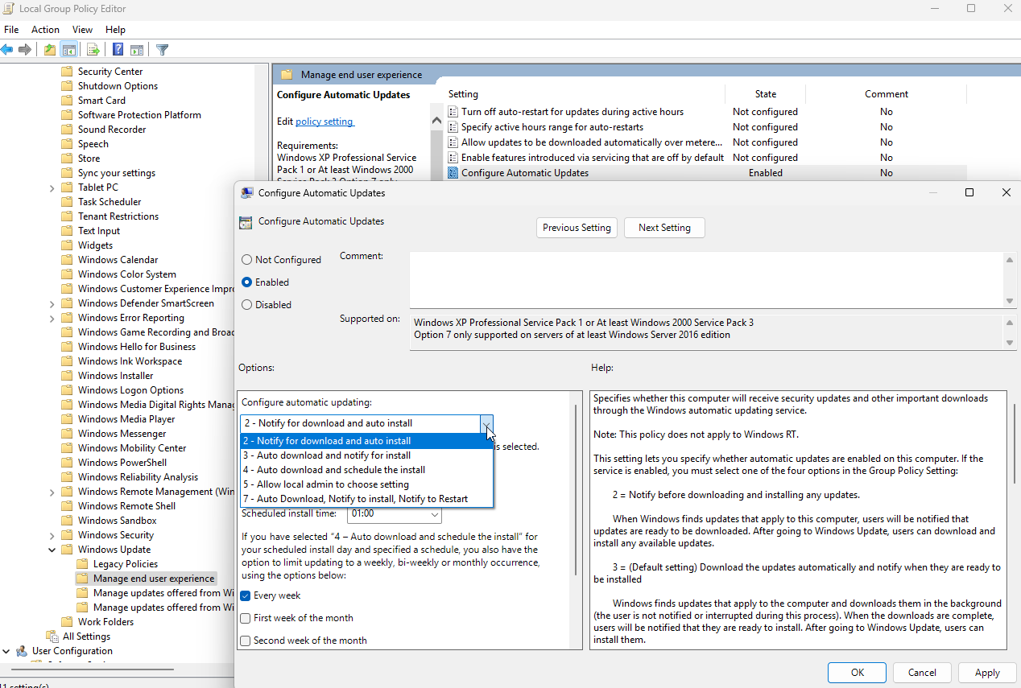Screen dimensions: 1021x688
Task: Click the policy icon for Specify active hours range
Action: [453, 127]
